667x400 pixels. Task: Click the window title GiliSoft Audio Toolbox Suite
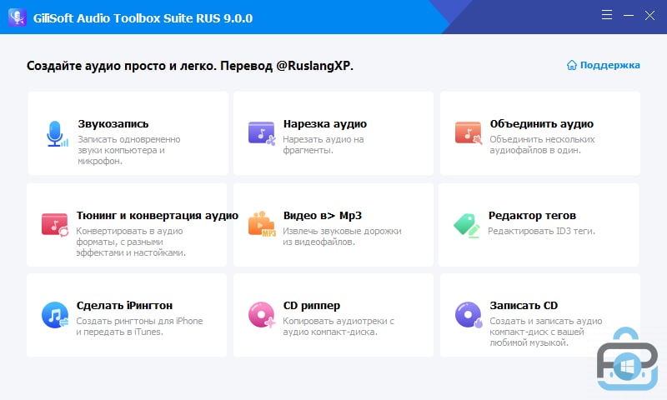point(143,18)
